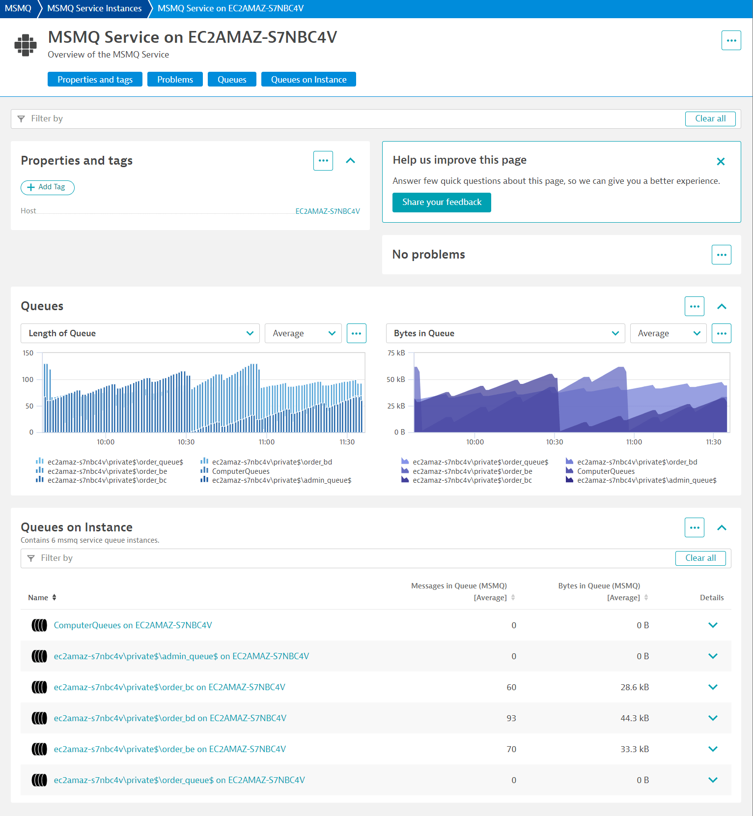753x816 pixels.
Task: Select MSMQ Service on EC2AMAZ-S7NBC4V breadcrumb
Action: (230, 8)
